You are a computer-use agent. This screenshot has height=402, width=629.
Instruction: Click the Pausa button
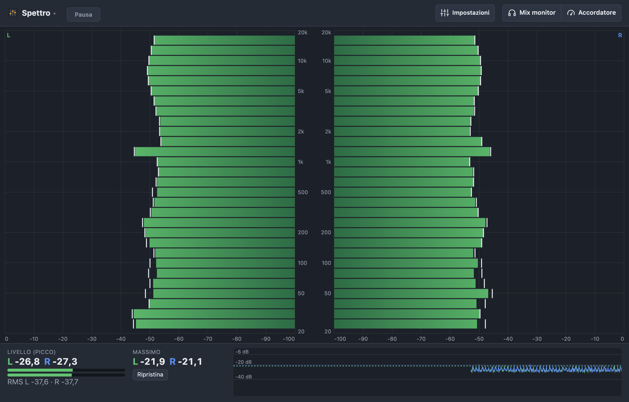[x=83, y=15]
